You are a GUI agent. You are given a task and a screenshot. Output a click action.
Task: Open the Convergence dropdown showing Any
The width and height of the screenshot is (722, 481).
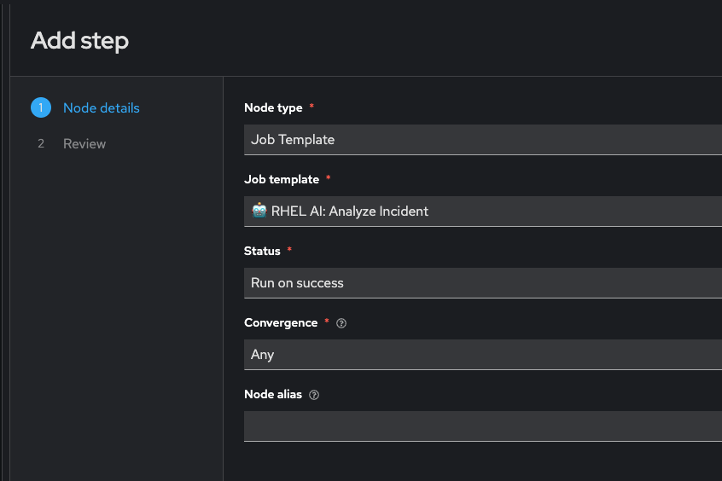tap(482, 355)
